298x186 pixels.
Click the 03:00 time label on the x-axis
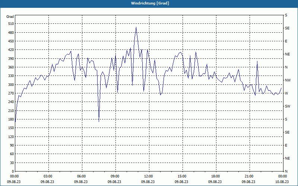[49, 176]
